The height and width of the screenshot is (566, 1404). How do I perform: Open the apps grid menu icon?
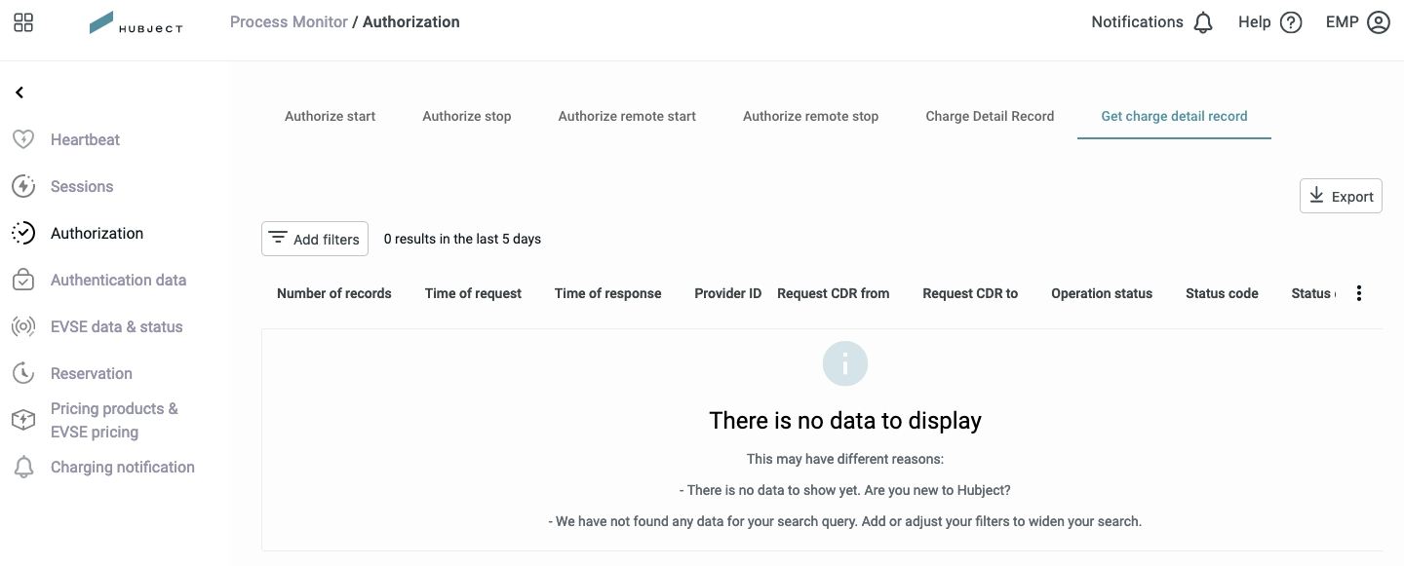[23, 22]
